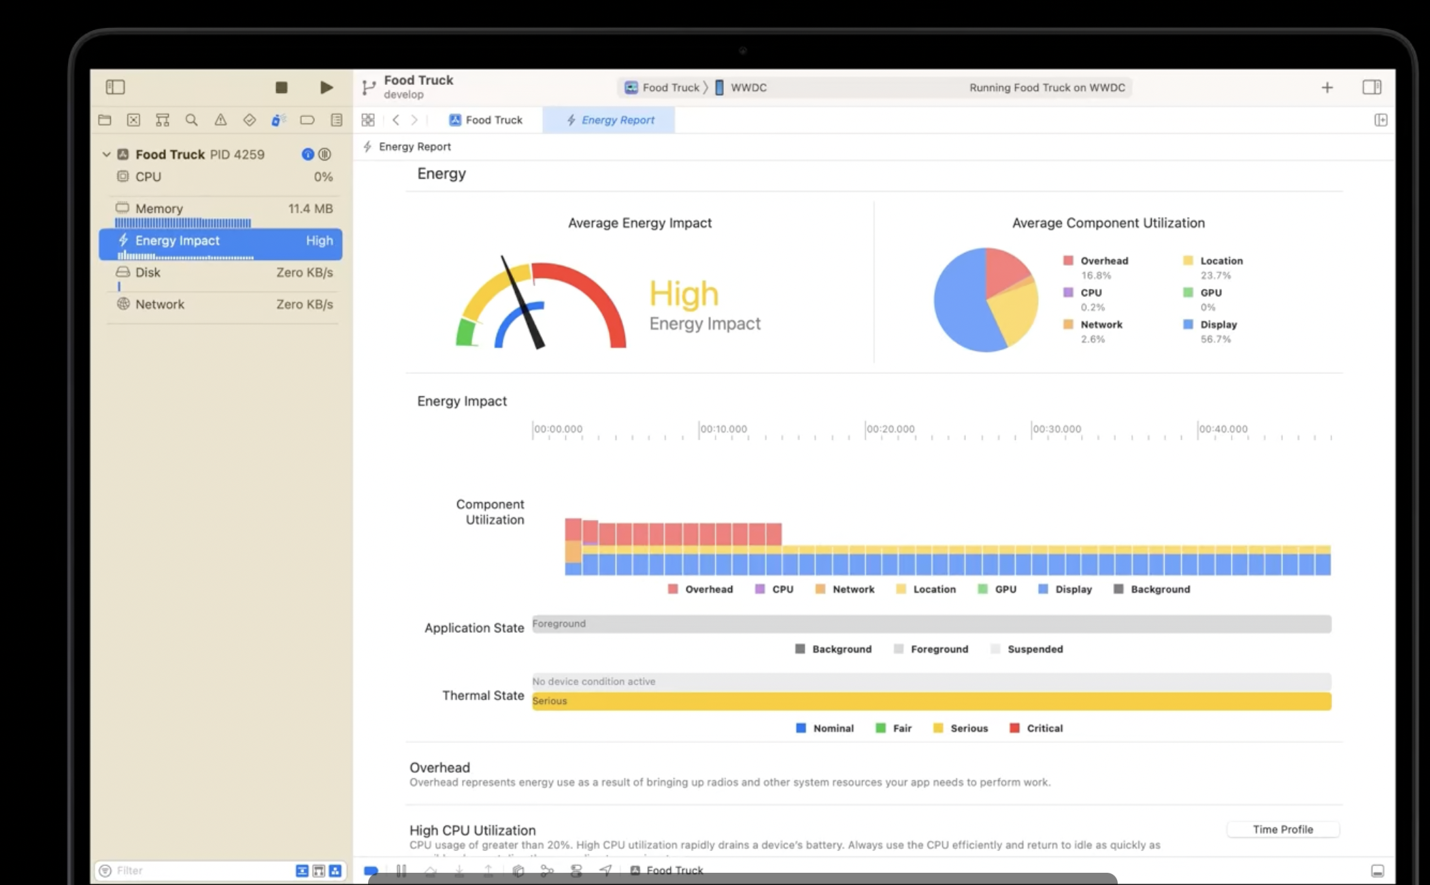
Task: Open the Find navigator magnifier icon
Action: click(191, 120)
